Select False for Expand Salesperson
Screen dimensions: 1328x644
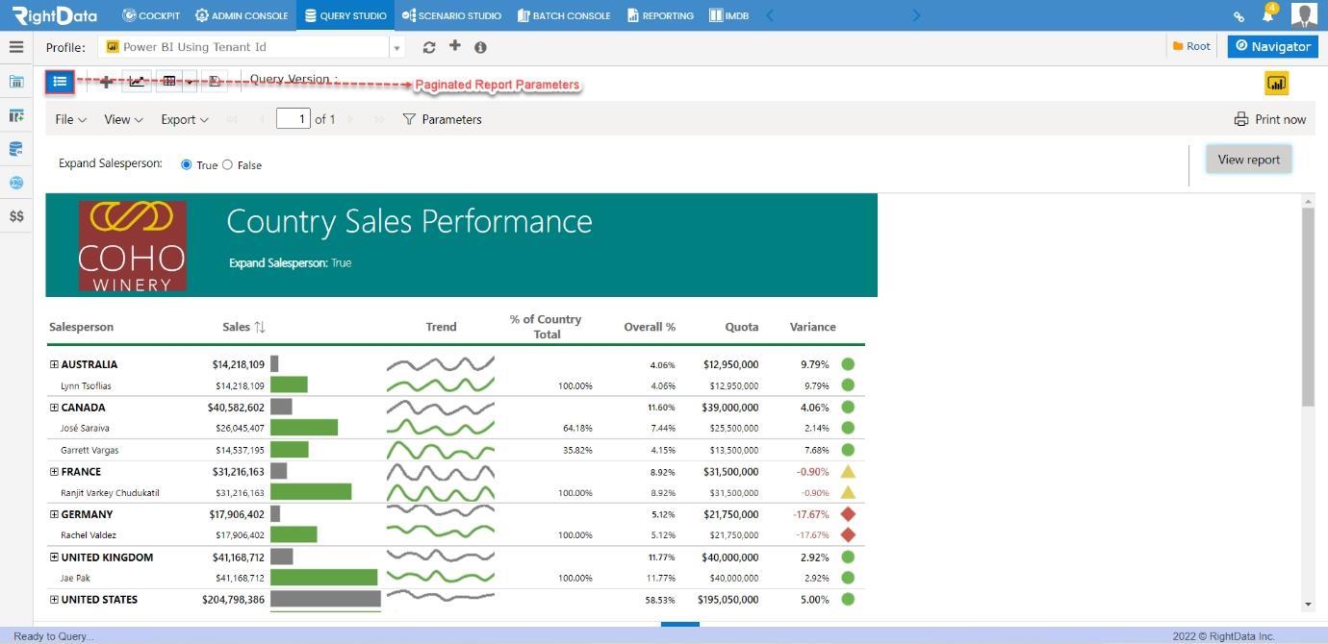coord(227,165)
